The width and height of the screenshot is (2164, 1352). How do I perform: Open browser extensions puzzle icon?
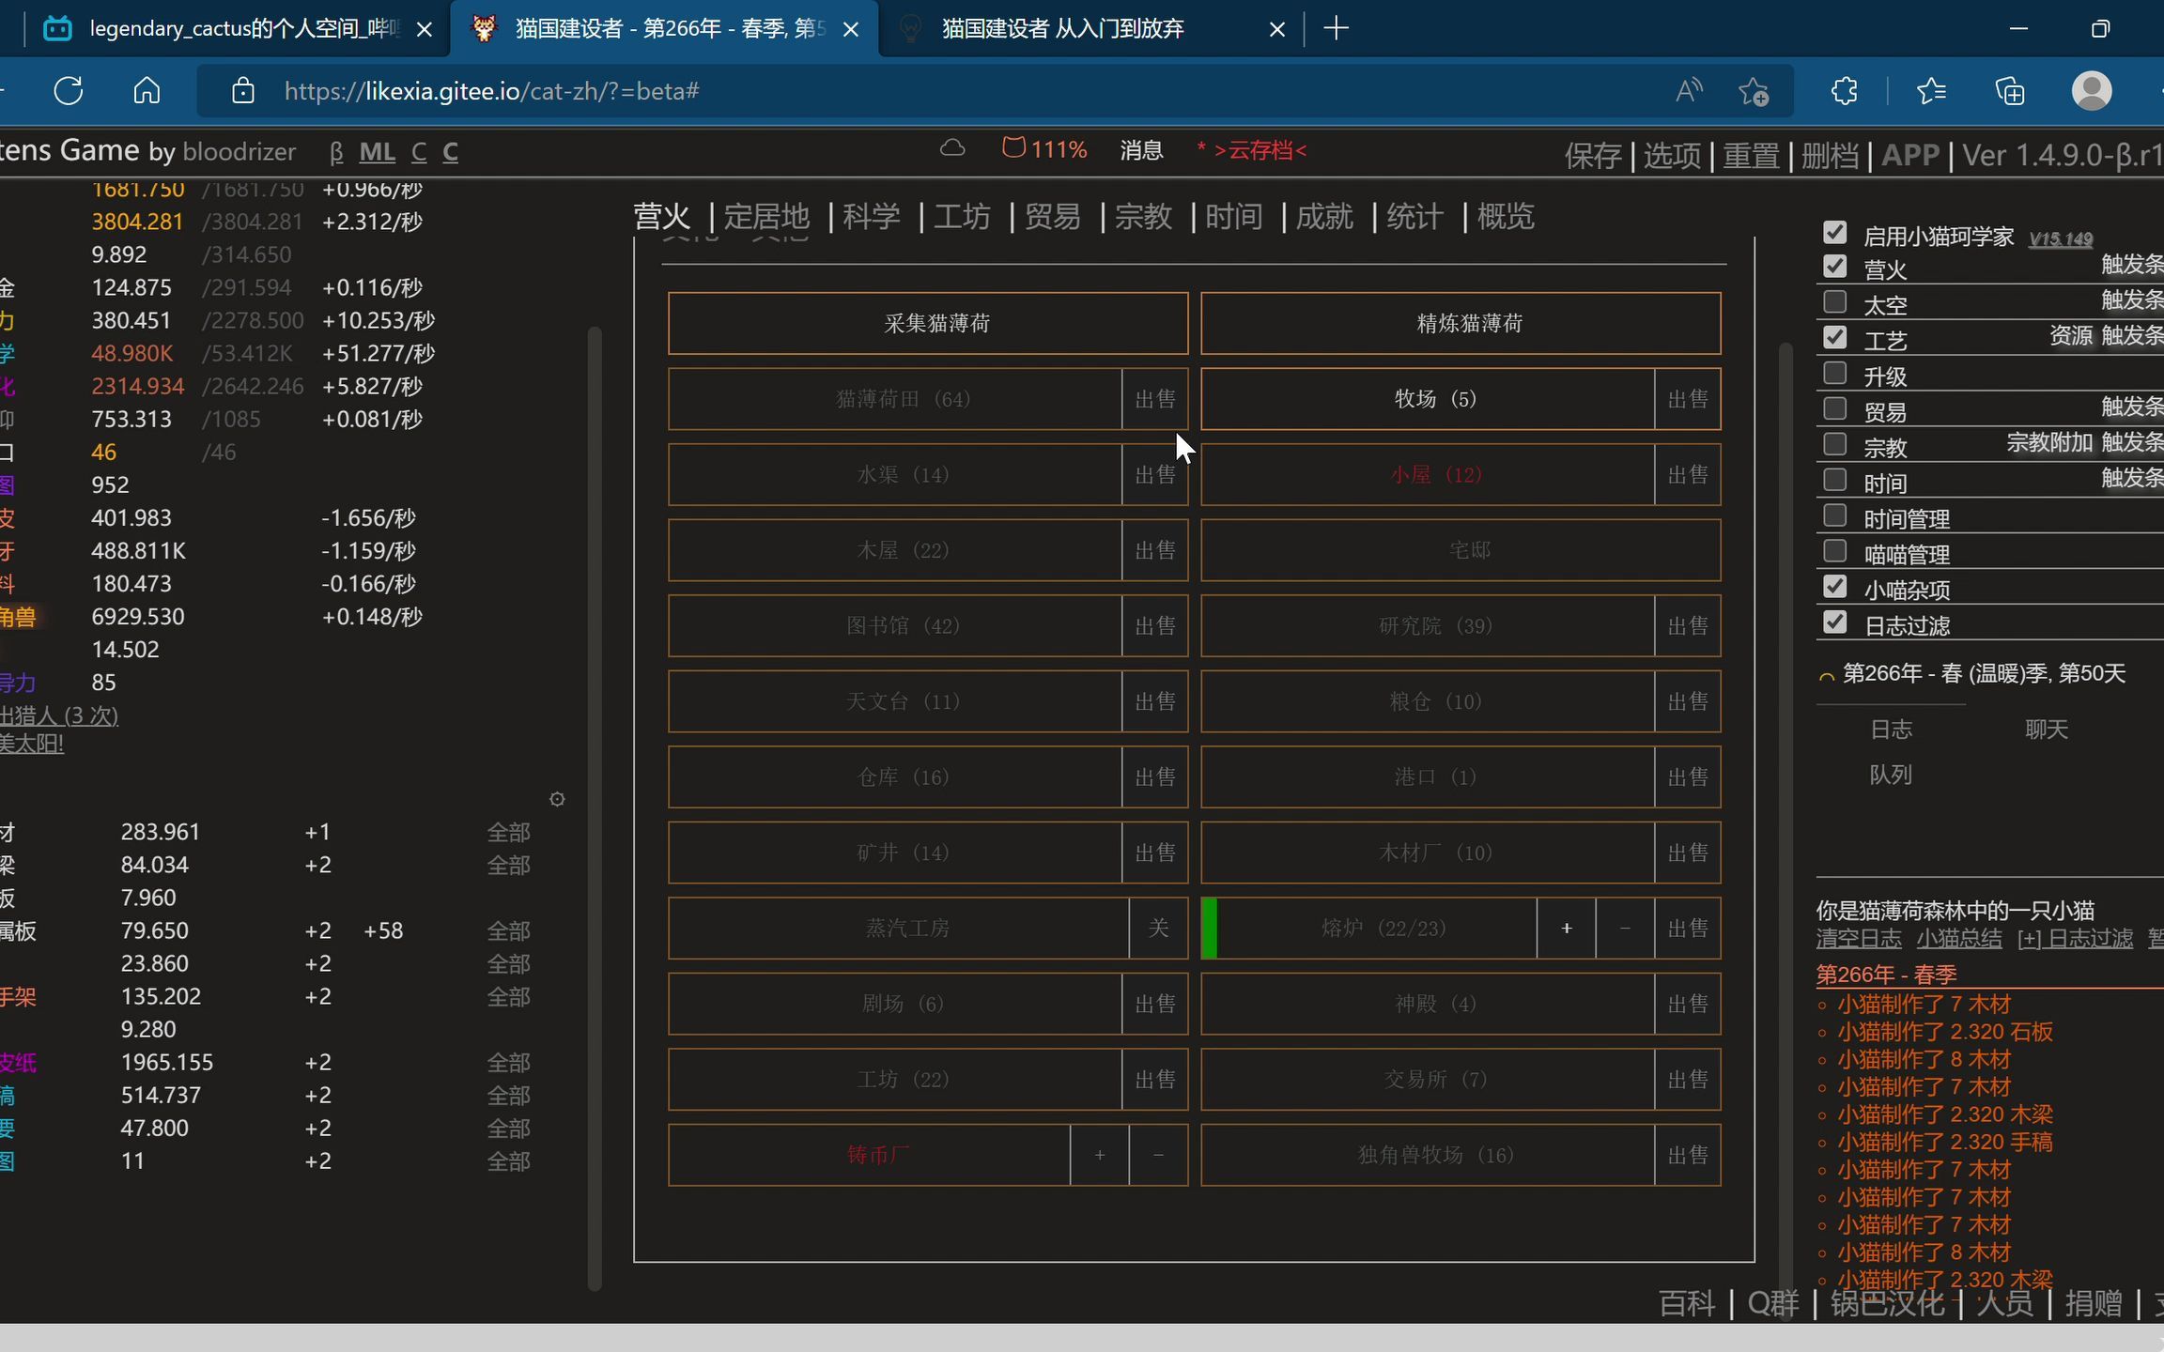pos(1844,91)
